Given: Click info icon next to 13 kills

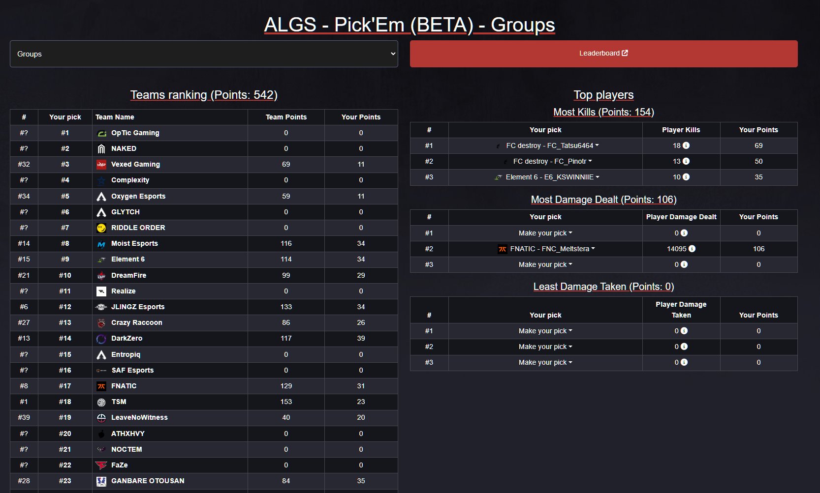Looking at the screenshot, I should click(x=686, y=161).
